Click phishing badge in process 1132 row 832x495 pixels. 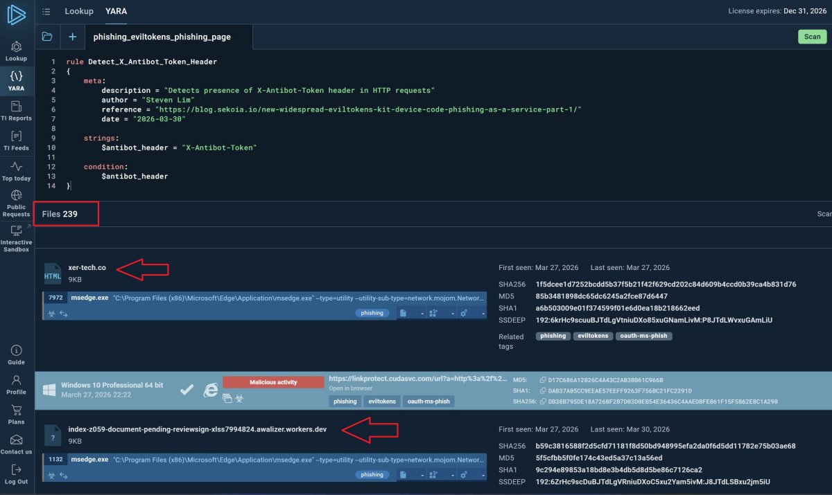pos(372,475)
